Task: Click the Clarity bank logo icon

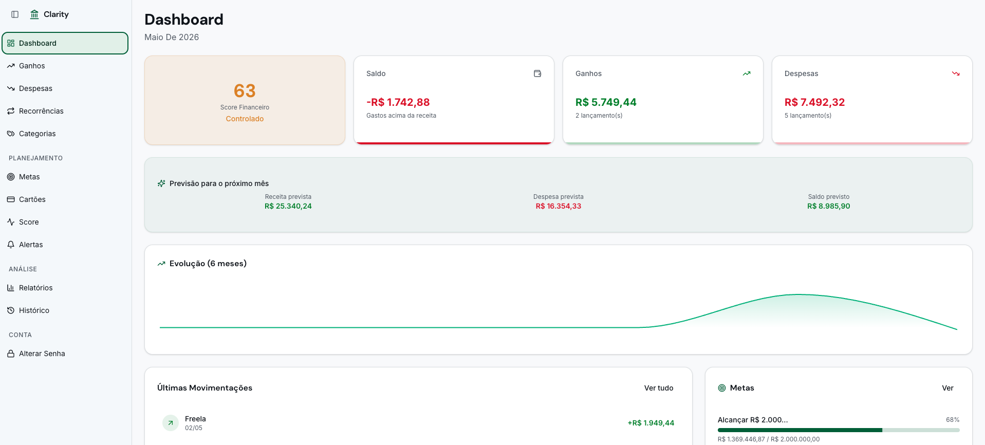Action: click(x=34, y=14)
